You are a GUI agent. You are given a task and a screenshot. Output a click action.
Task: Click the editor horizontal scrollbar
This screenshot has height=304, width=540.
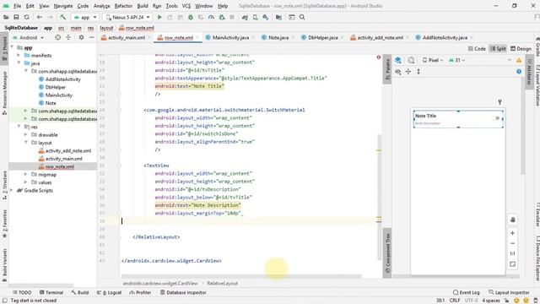tap(241, 276)
